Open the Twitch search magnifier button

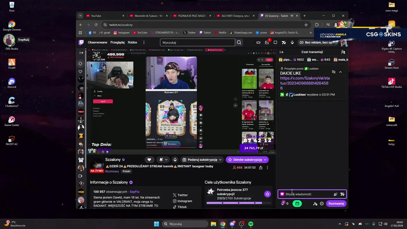click(x=239, y=42)
